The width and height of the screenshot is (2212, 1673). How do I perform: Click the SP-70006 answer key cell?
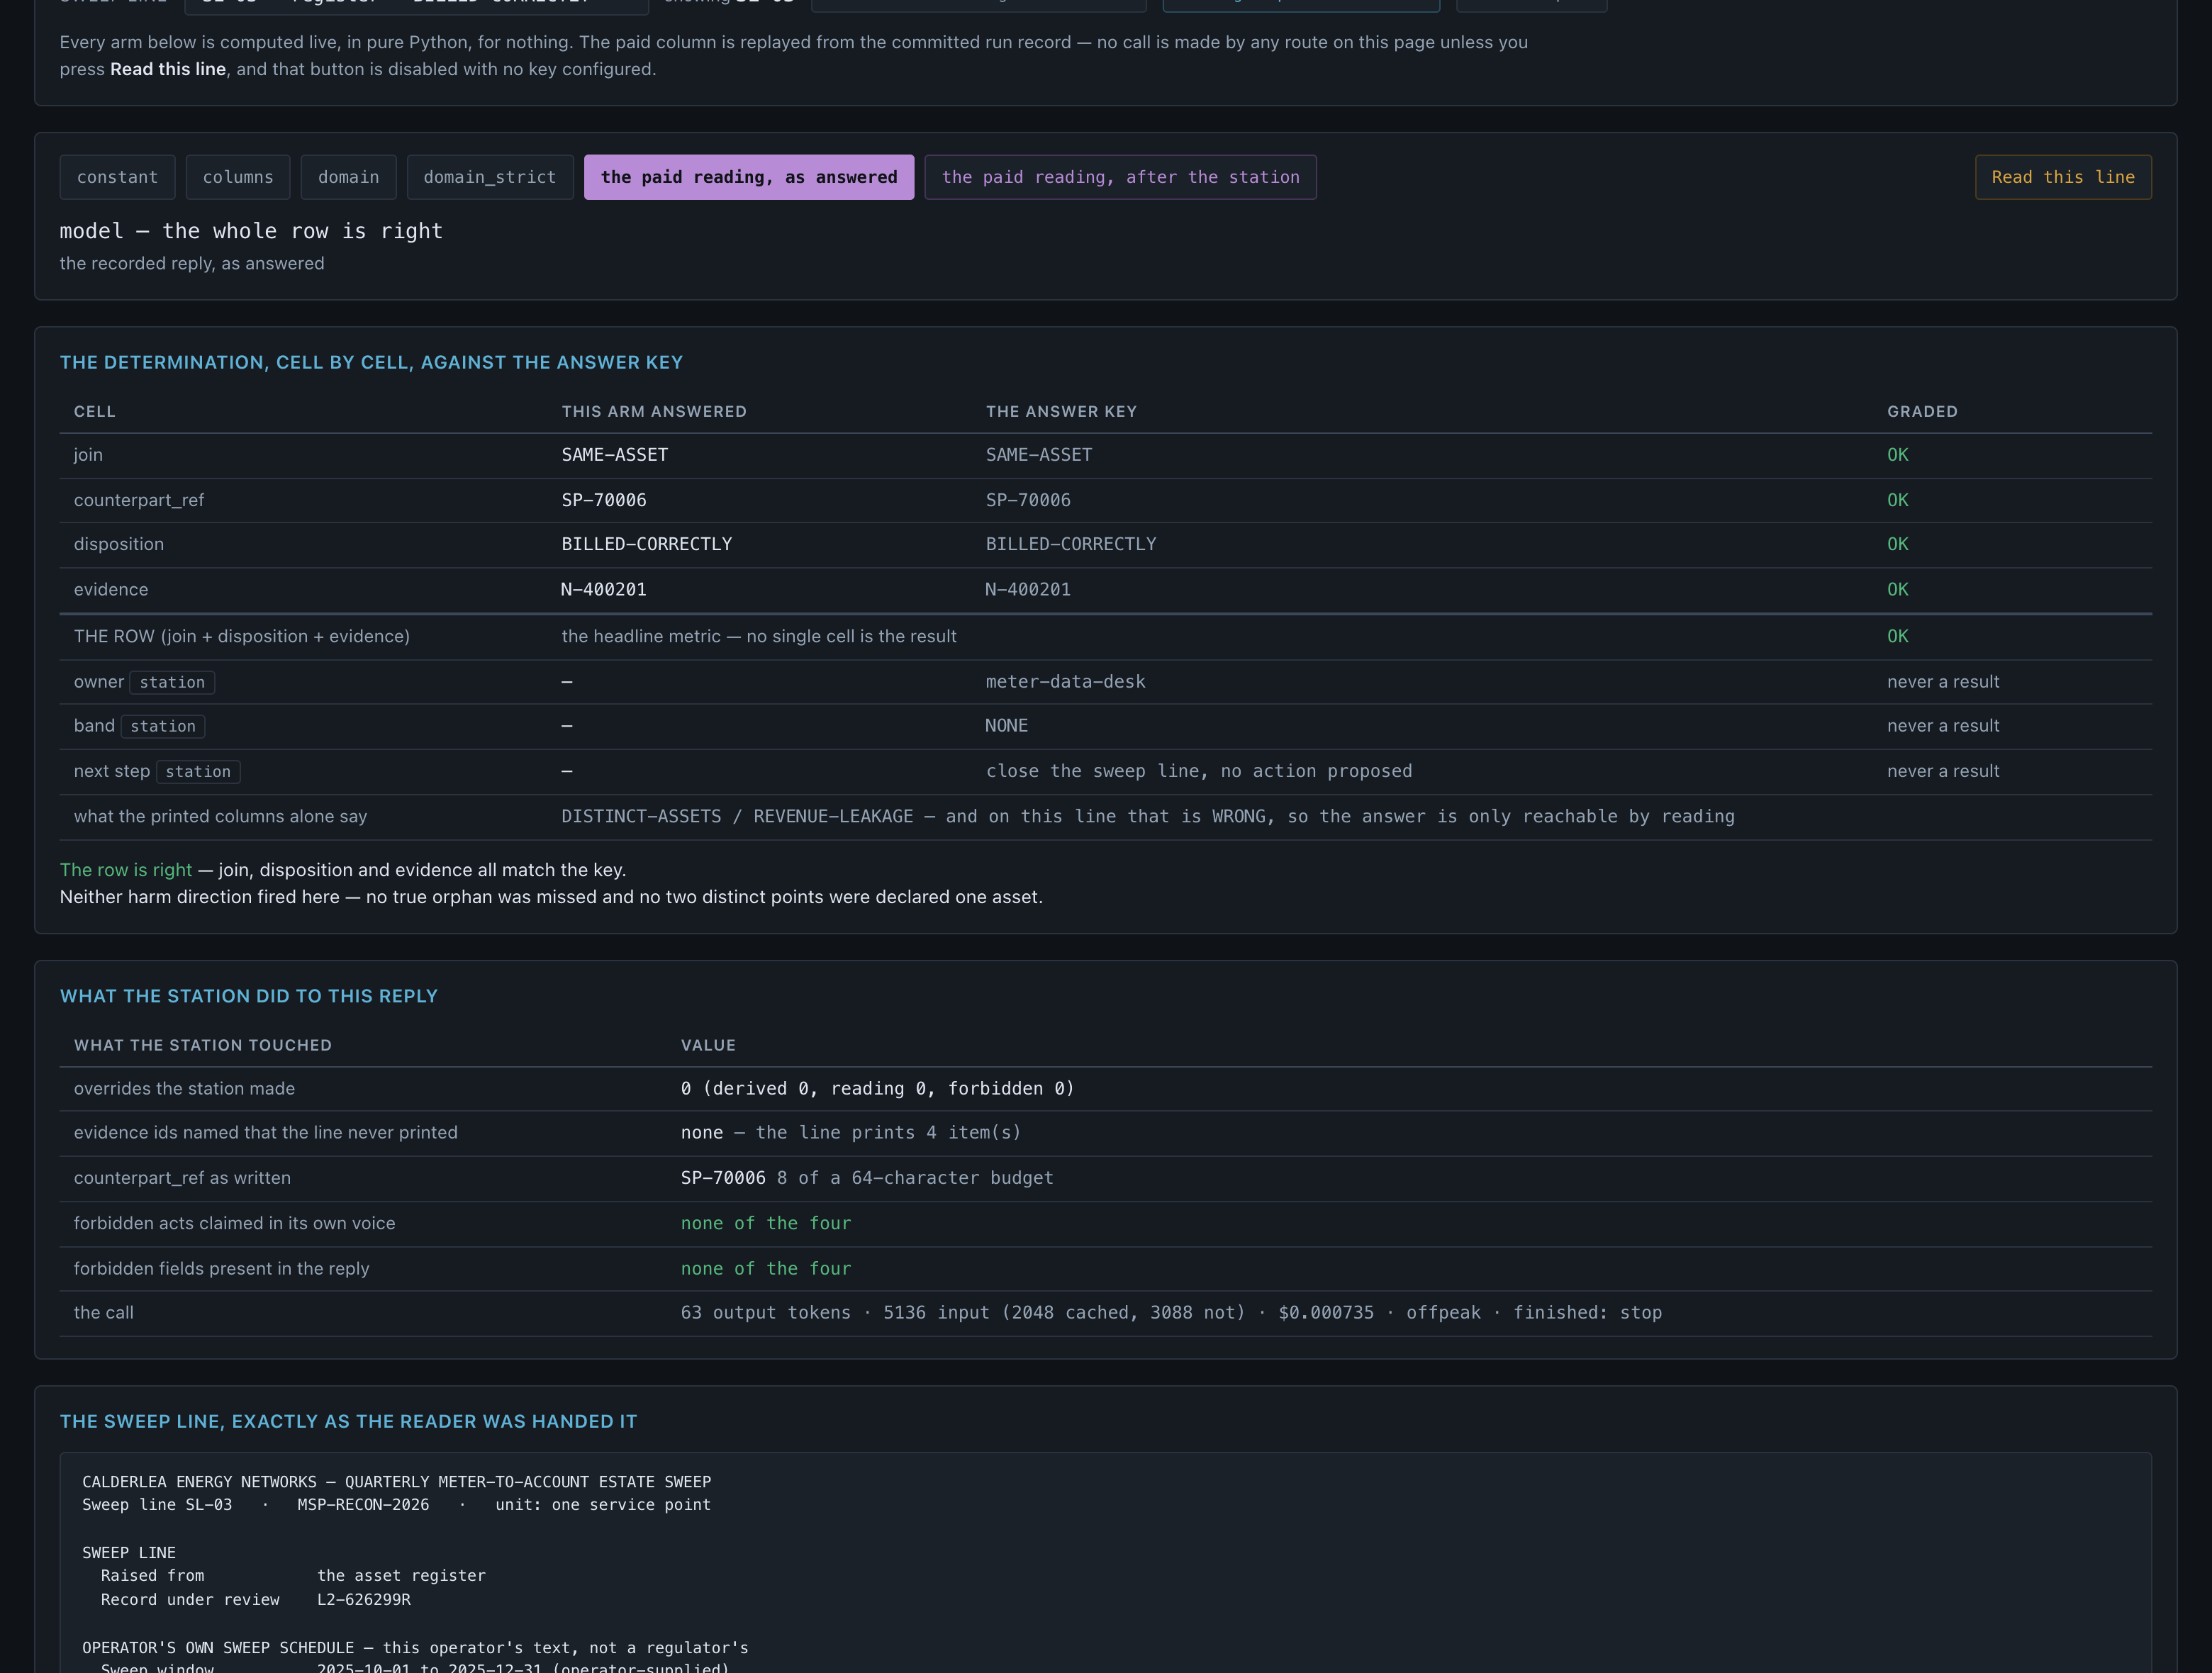coord(1028,500)
